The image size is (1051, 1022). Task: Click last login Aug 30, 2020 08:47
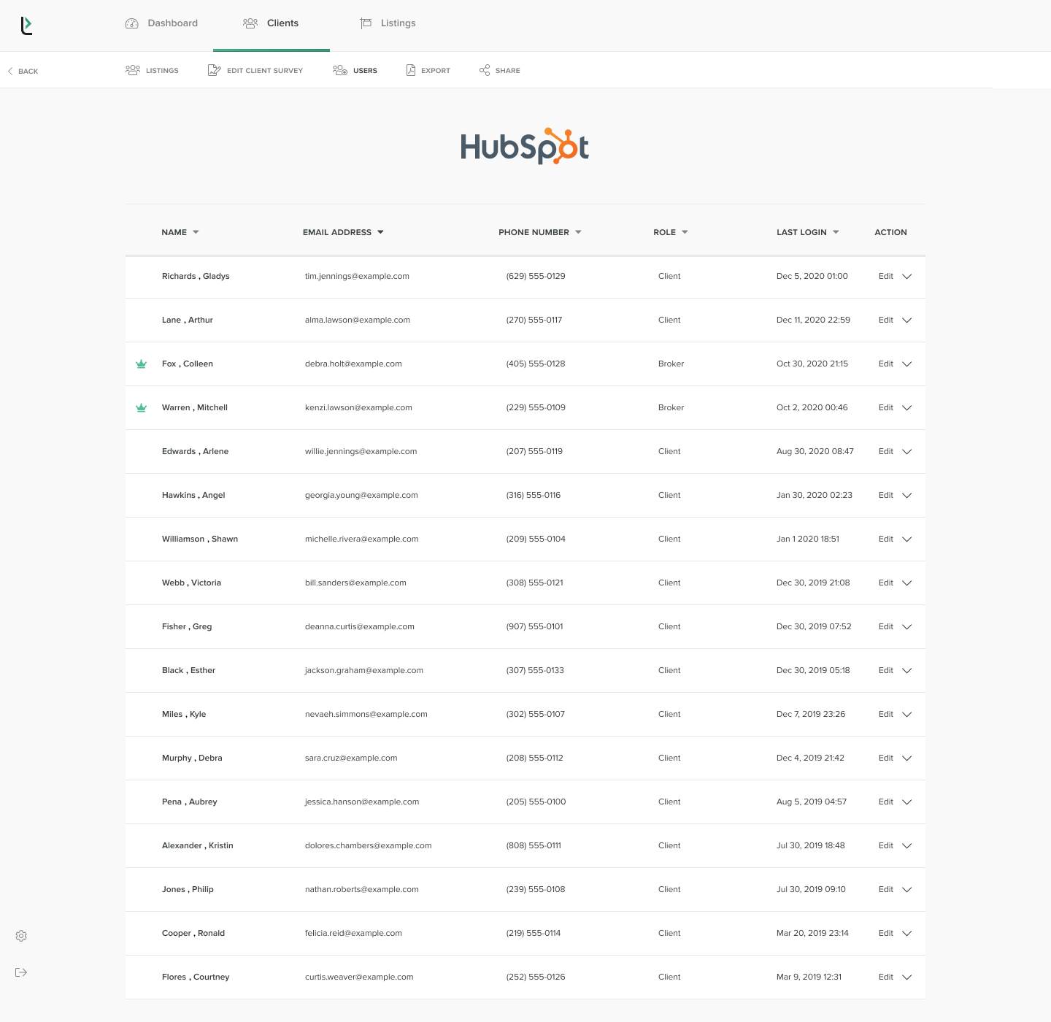(x=815, y=451)
